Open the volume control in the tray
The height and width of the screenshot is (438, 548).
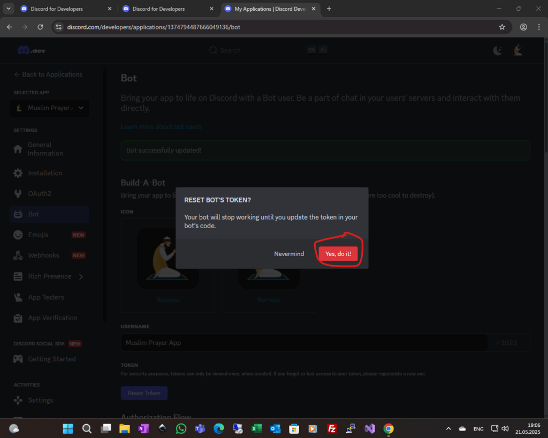coord(505,428)
